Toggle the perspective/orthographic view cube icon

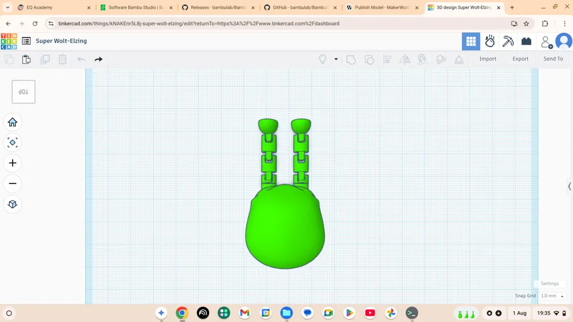[x=13, y=204]
